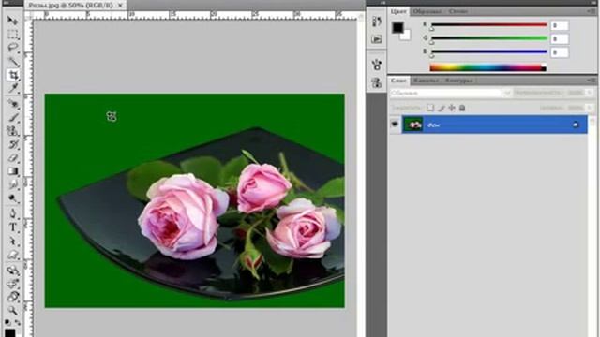
Task: Click the blue B channel slider
Action: (489, 51)
